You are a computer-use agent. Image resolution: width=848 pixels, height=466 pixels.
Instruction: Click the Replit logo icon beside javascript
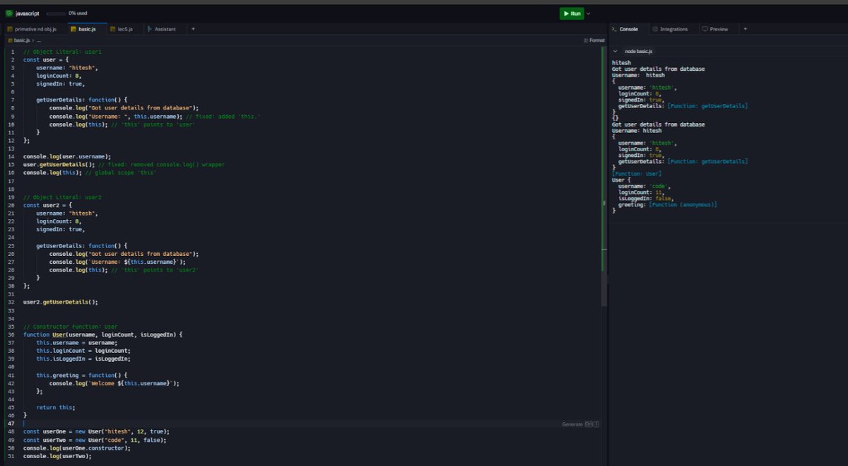[x=9, y=13]
